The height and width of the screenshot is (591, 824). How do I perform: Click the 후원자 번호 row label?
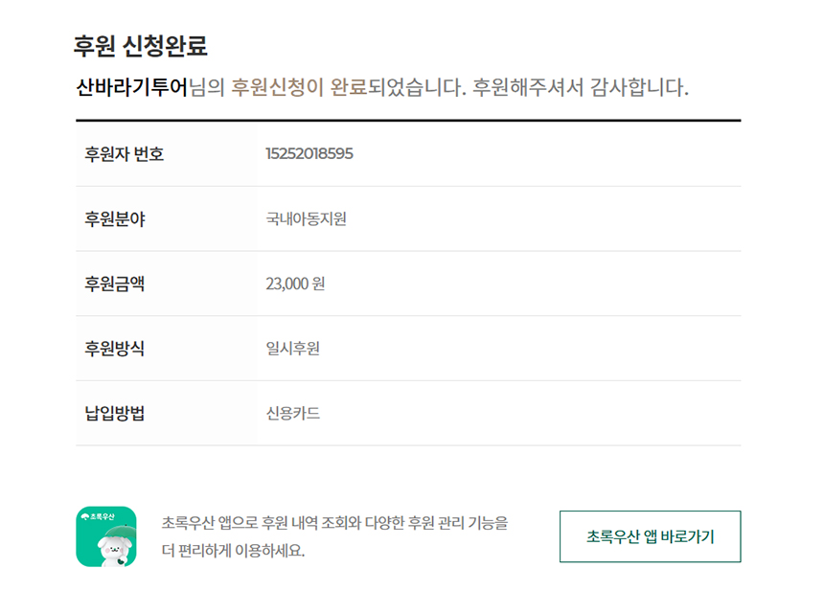(x=125, y=153)
